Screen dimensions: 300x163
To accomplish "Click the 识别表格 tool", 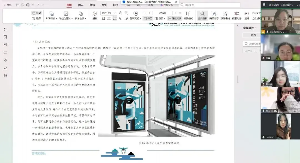I will [225, 16].
